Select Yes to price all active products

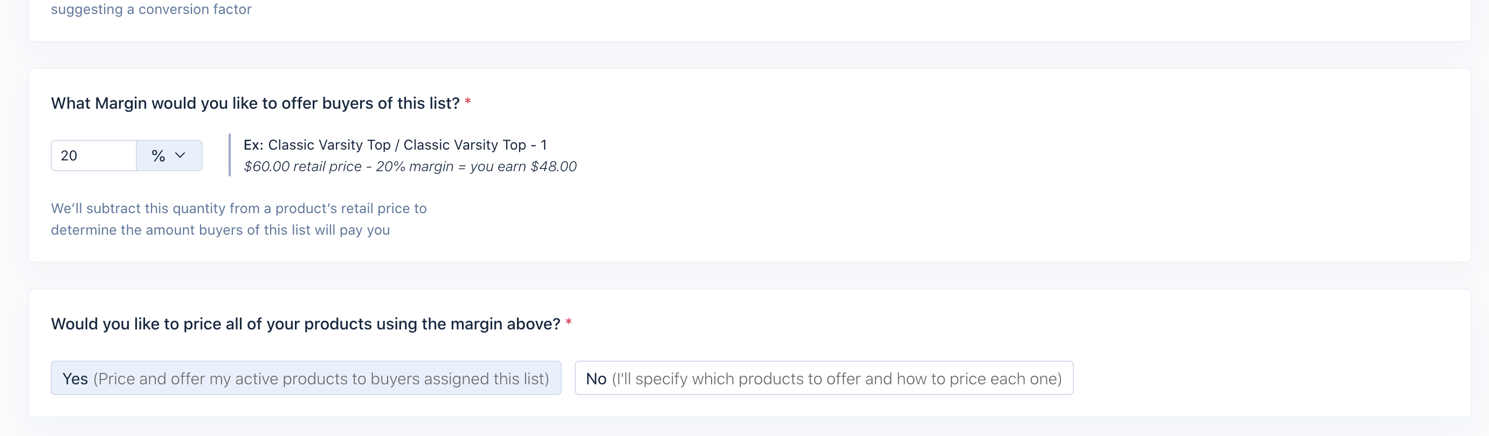[306, 378]
